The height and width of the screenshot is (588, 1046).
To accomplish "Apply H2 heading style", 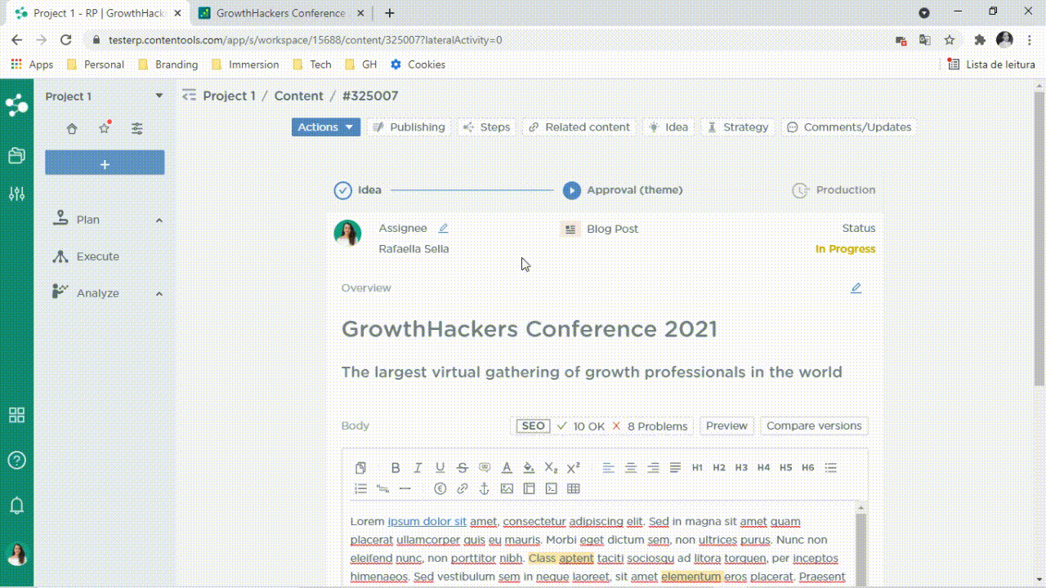I will (x=719, y=468).
